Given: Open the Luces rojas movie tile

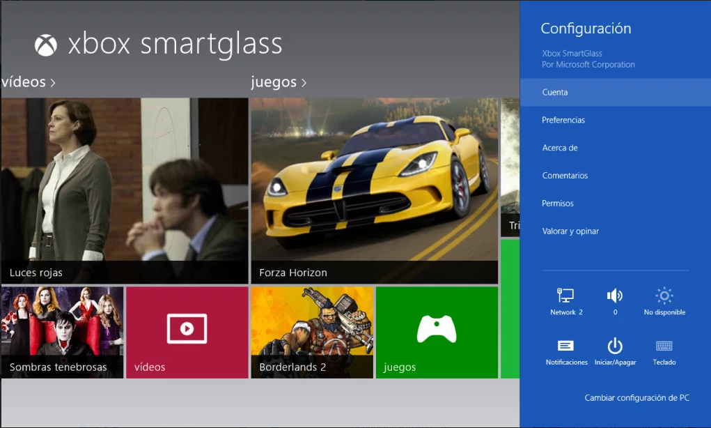Looking at the screenshot, I should pos(125,190).
